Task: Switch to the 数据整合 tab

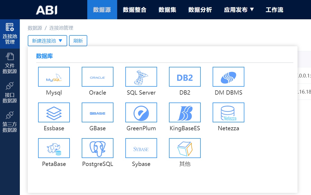Action: pyautogui.click(x=135, y=10)
